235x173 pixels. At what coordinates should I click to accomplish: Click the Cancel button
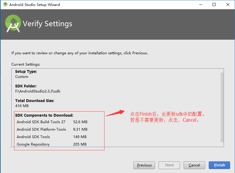coord(194,165)
